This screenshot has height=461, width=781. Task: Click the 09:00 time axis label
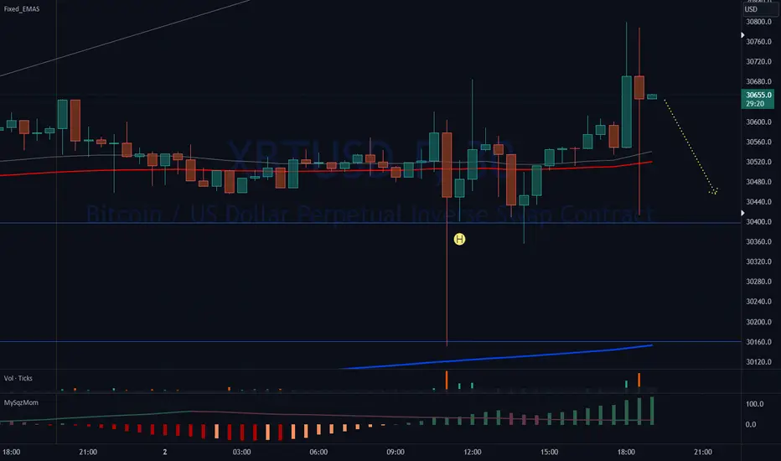396,452
